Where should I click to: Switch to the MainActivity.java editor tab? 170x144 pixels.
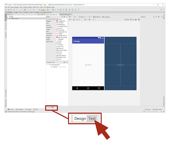pos(66,14)
